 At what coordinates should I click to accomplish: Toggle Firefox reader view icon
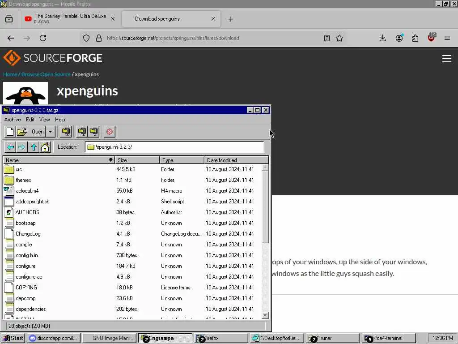(x=327, y=38)
